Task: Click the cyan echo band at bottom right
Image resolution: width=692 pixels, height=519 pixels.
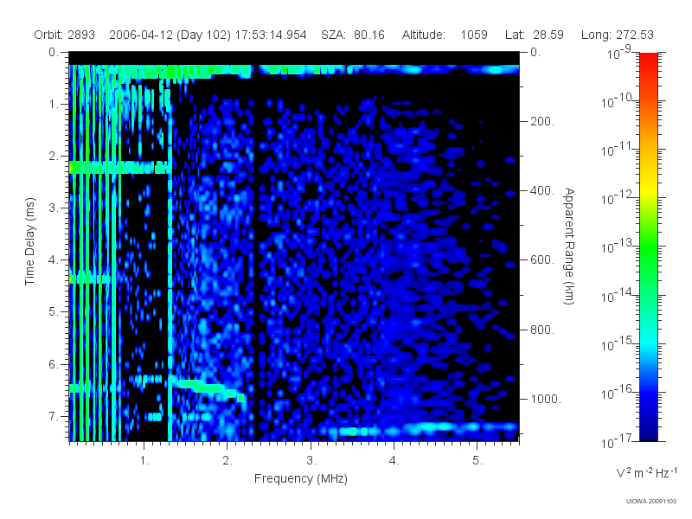Action: [x=424, y=429]
